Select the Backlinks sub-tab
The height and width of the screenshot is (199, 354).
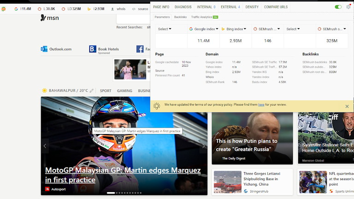tap(180, 17)
